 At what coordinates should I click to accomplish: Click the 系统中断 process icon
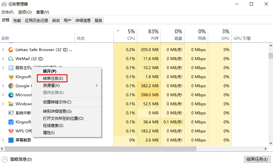[x=11, y=113]
